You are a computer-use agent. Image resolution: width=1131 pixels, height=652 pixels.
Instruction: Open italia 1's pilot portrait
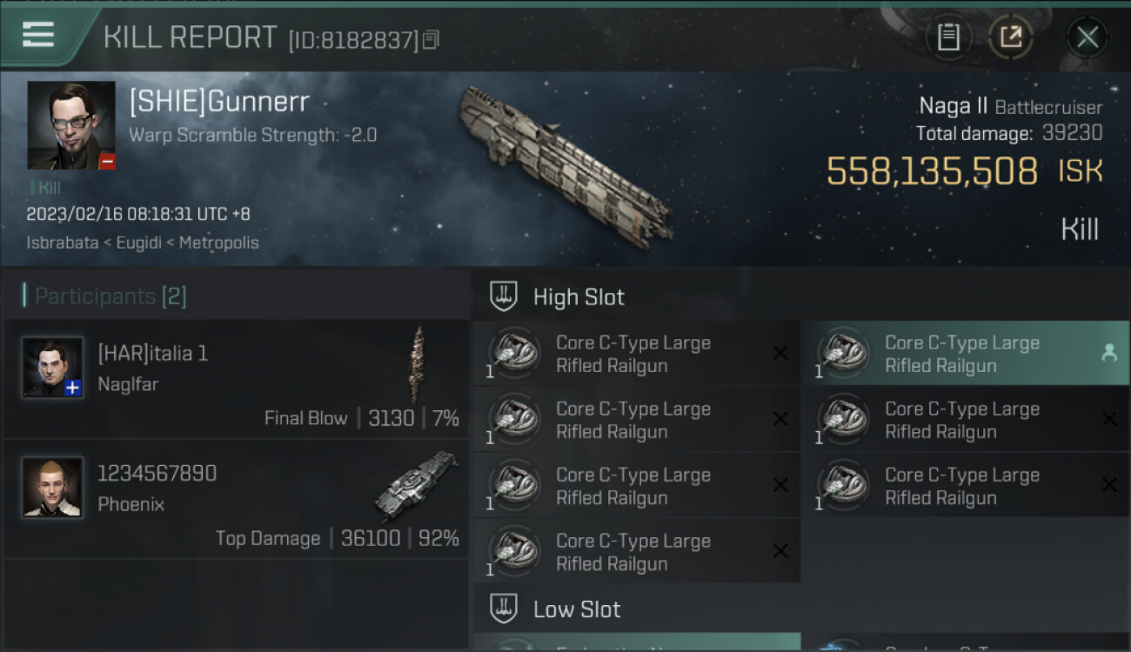pyautogui.click(x=52, y=368)
